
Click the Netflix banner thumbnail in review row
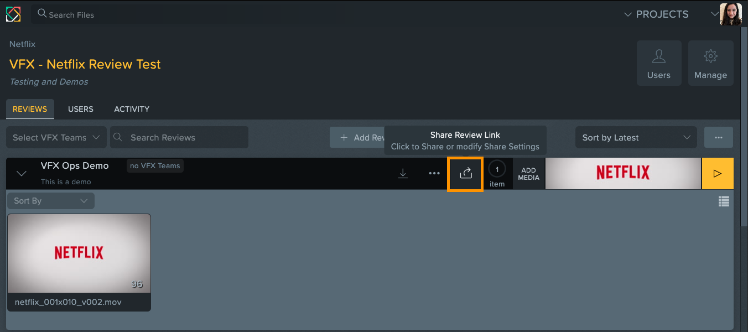(x=624, y=174)
